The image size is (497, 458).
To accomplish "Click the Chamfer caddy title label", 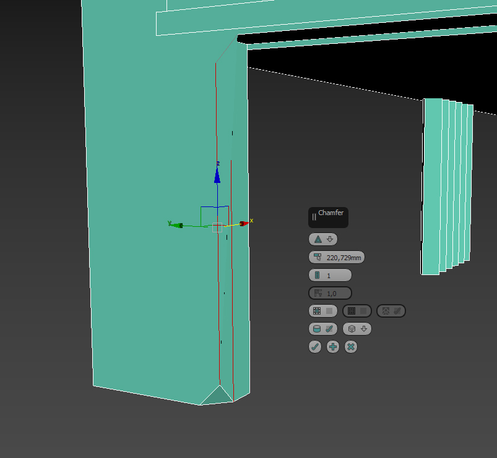I will coord(331,213).
